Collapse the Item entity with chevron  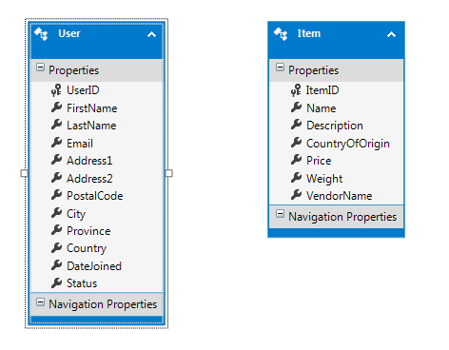391,34
